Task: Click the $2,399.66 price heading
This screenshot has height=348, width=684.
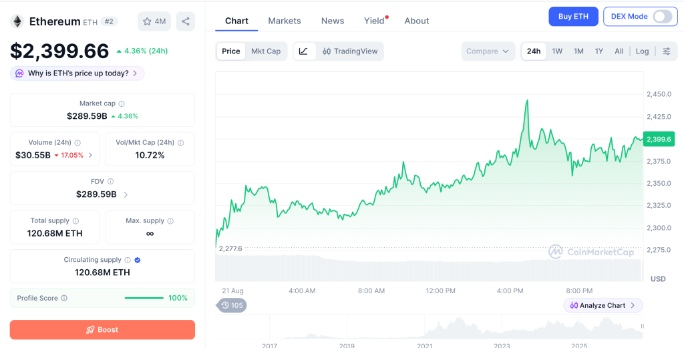Action: 59,51
